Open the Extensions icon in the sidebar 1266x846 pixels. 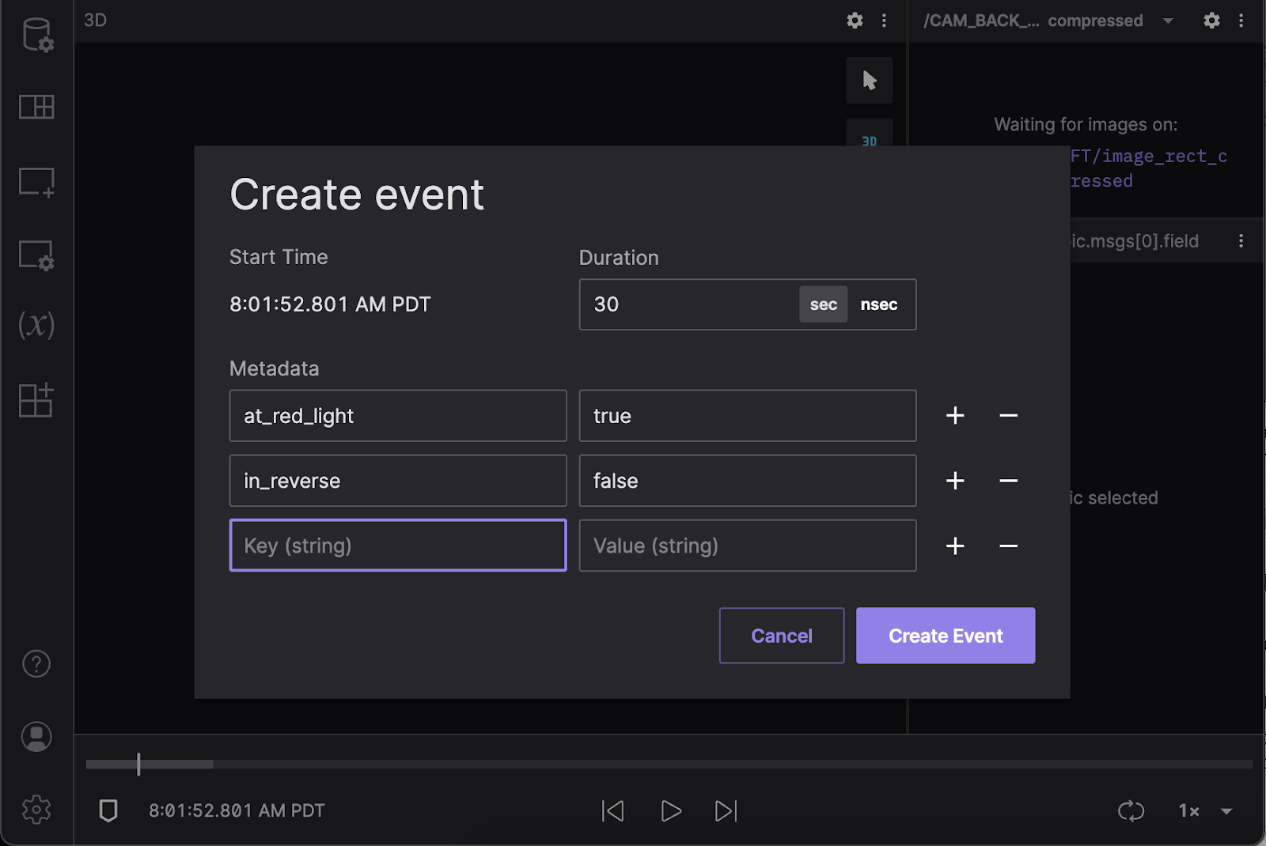36,401
